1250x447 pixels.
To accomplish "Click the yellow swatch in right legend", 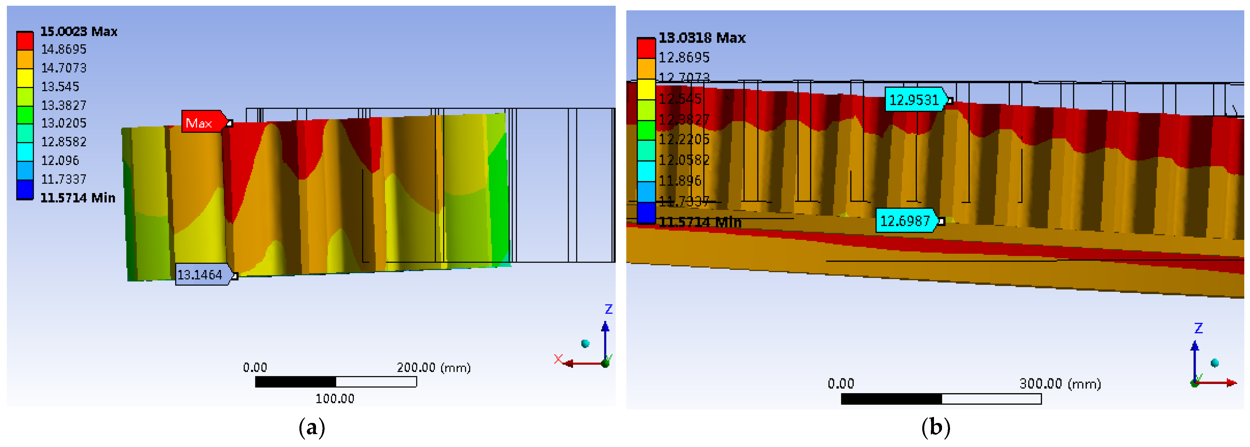I will pos(646,89).
